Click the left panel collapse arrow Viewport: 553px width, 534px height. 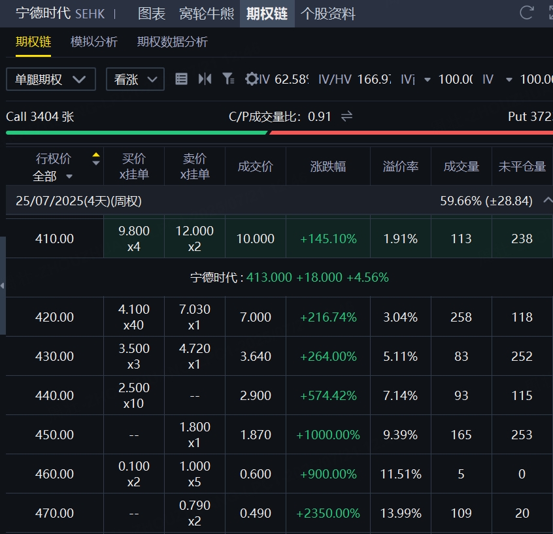tap(3, 286)
